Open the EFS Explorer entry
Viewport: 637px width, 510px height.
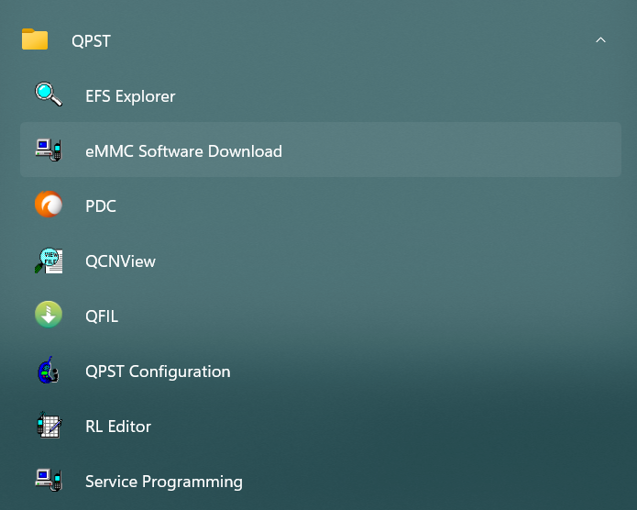point(130,96)
